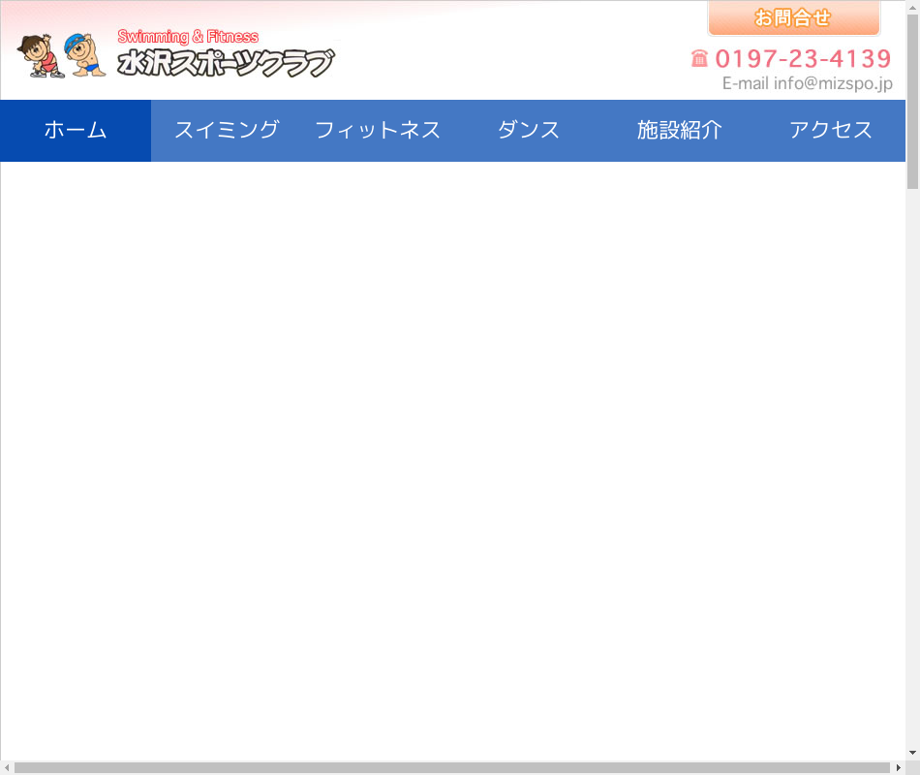Click the 水沢スポーツクラブ logo text
Screen dimensions: 920x775
tap(225, 64)
